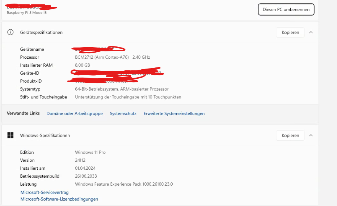Screen dimensions: 337x206
Task: Click the install date 01.04.2024
Action: (x=85, y=168)
